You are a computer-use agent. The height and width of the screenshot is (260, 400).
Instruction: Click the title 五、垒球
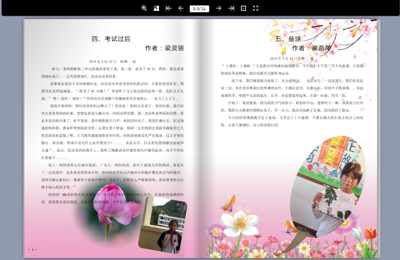click(x=288, y=39)
